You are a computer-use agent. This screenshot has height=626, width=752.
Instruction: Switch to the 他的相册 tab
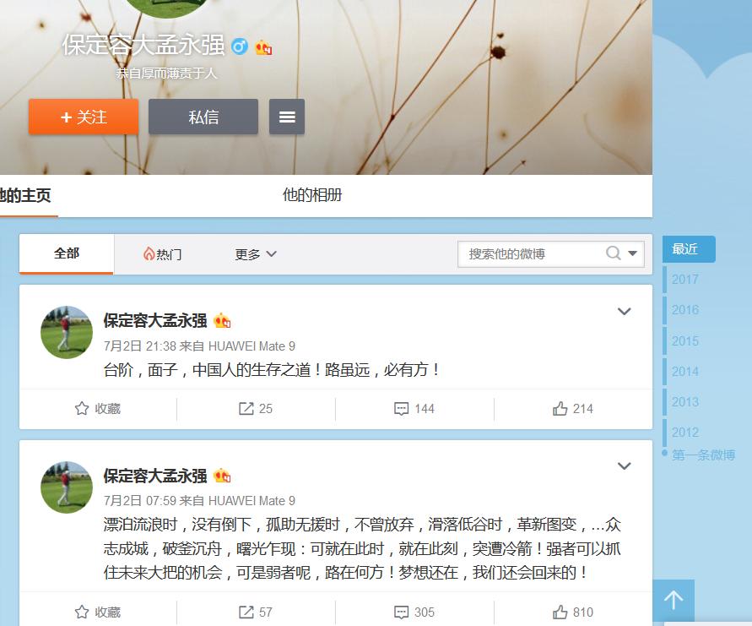coord(312,195)
